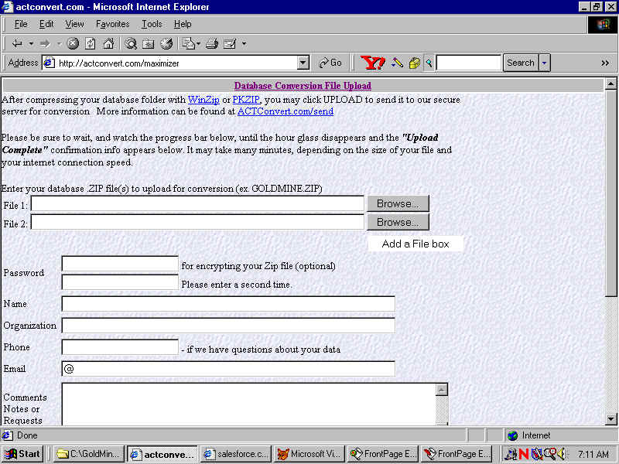The image size is (619, 464).
Task: Expand the Forward button history dropdown
Action: (x=59, y=43)
